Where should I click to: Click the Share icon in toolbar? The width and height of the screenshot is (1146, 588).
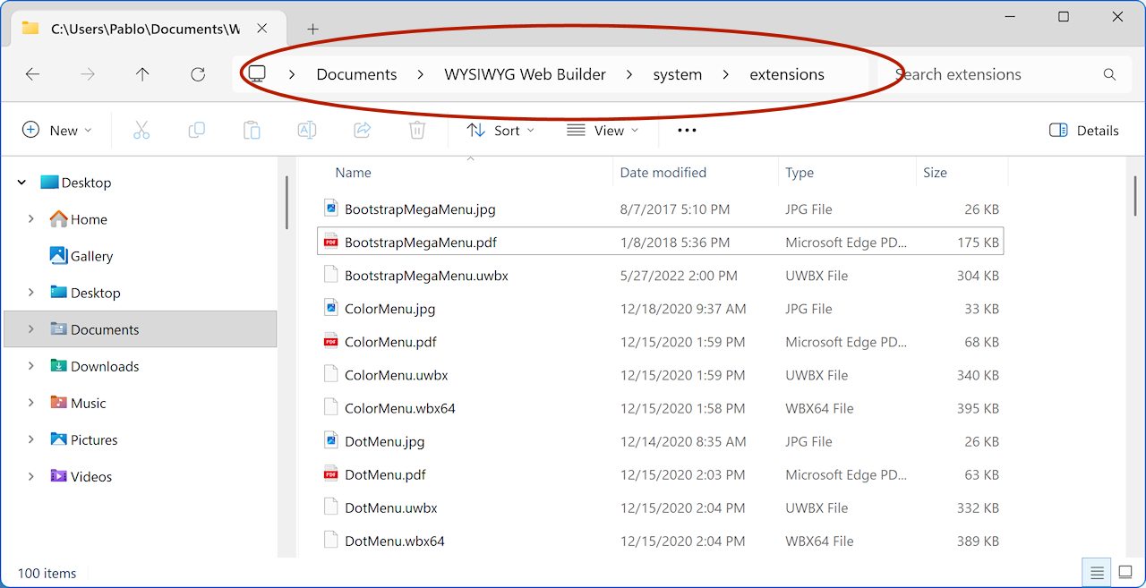[363, 131]
